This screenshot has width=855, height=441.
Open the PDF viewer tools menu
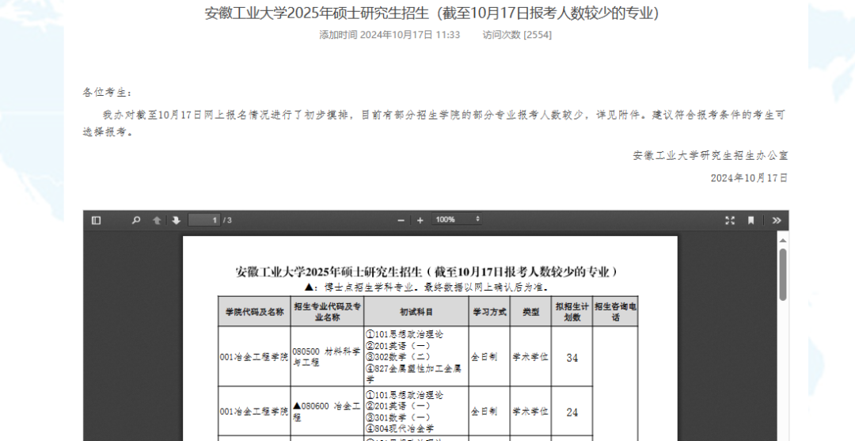tap(777, 220)
